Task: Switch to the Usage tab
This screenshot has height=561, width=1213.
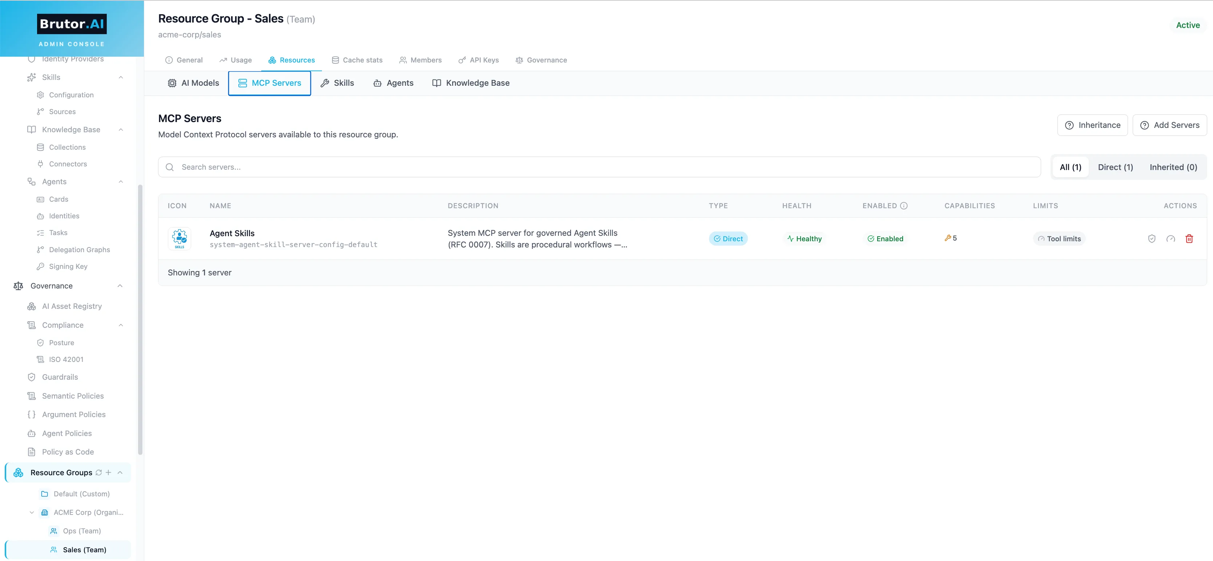Action: tap(235, 60)
